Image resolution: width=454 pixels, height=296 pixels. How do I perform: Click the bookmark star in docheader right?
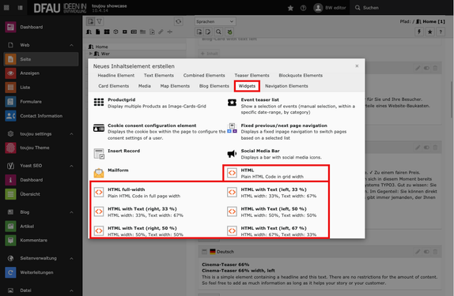pos(430,32)
